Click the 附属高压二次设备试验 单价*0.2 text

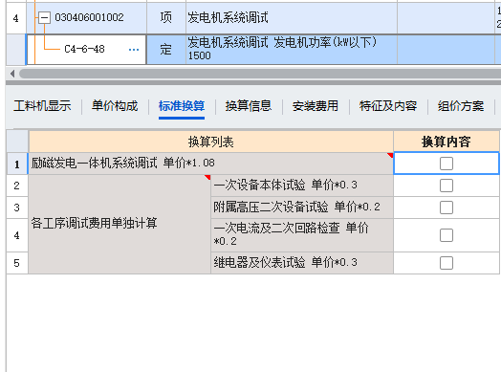coord(296,208)
